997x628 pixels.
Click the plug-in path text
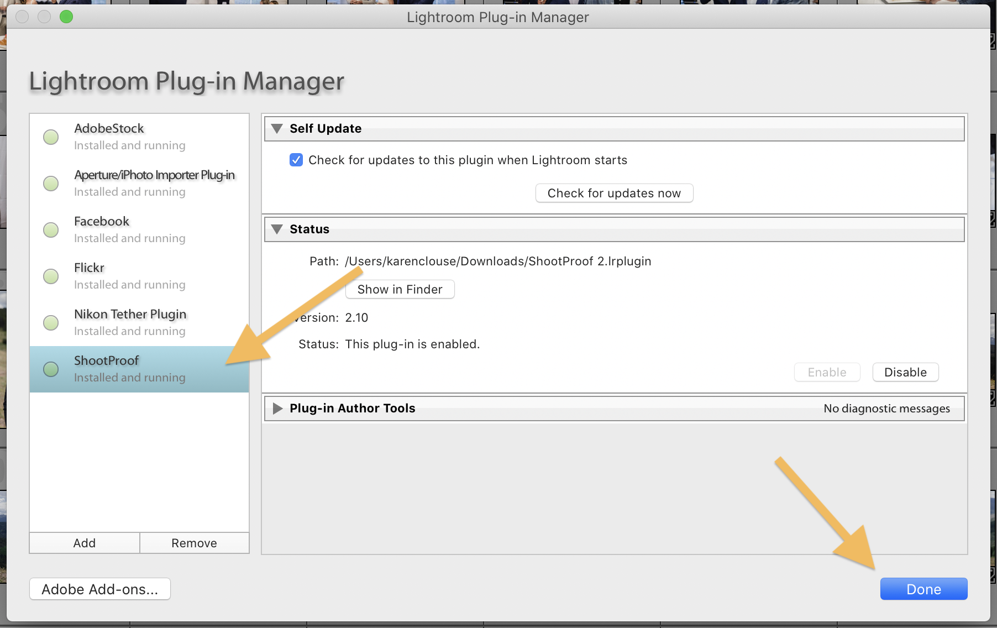coord(498,261)
